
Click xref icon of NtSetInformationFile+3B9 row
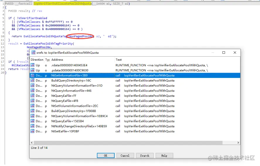(33, 75)
